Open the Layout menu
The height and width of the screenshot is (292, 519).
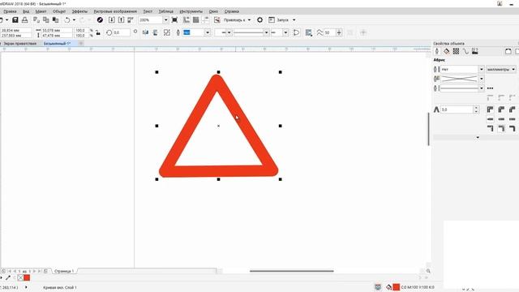41,11
